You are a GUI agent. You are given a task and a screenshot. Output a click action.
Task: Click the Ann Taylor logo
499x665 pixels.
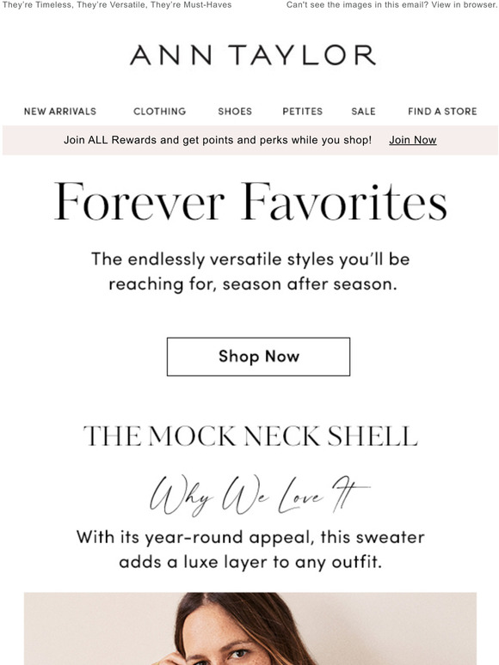[x=253, y=55]
